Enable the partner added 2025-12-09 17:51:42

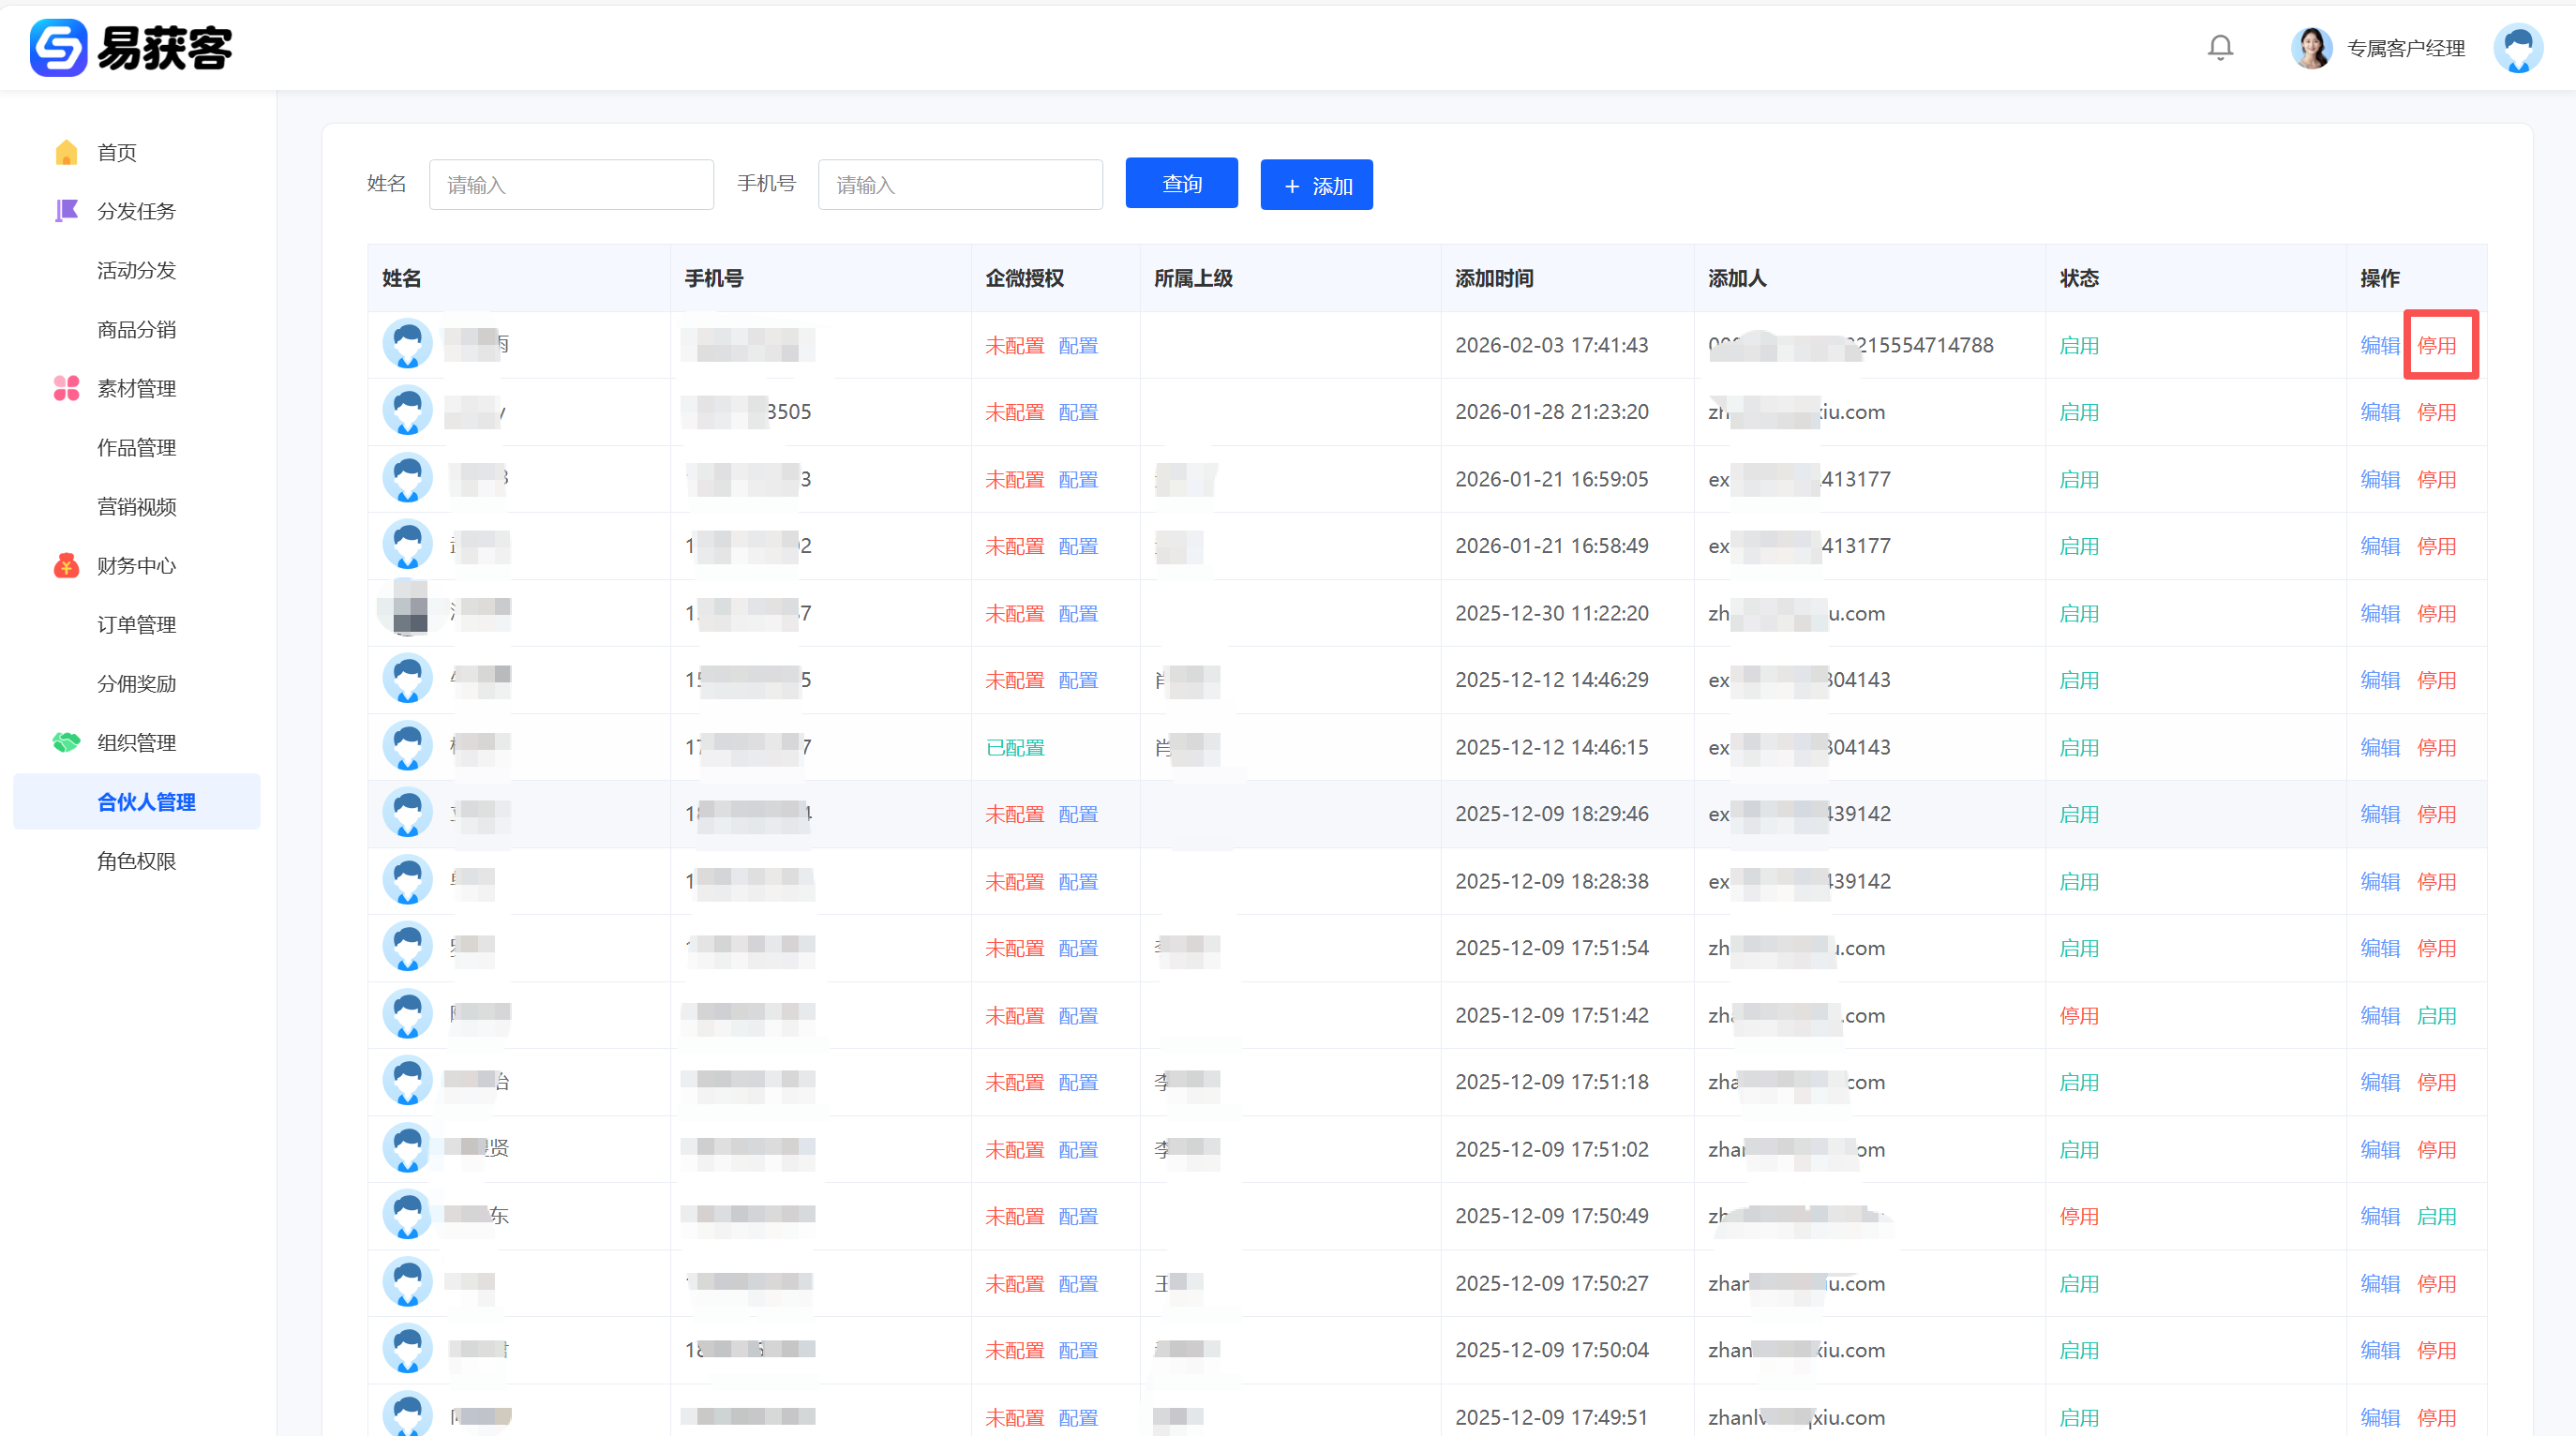(2436, 1016)
